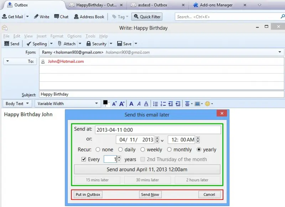285x207 pixels.
Task: Open the insert image/object icon menu
Action: tap(198, 104)
